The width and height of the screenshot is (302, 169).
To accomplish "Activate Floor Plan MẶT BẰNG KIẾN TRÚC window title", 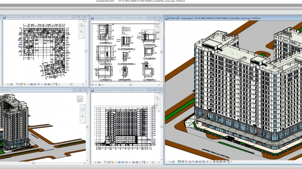I will point(38,17).
